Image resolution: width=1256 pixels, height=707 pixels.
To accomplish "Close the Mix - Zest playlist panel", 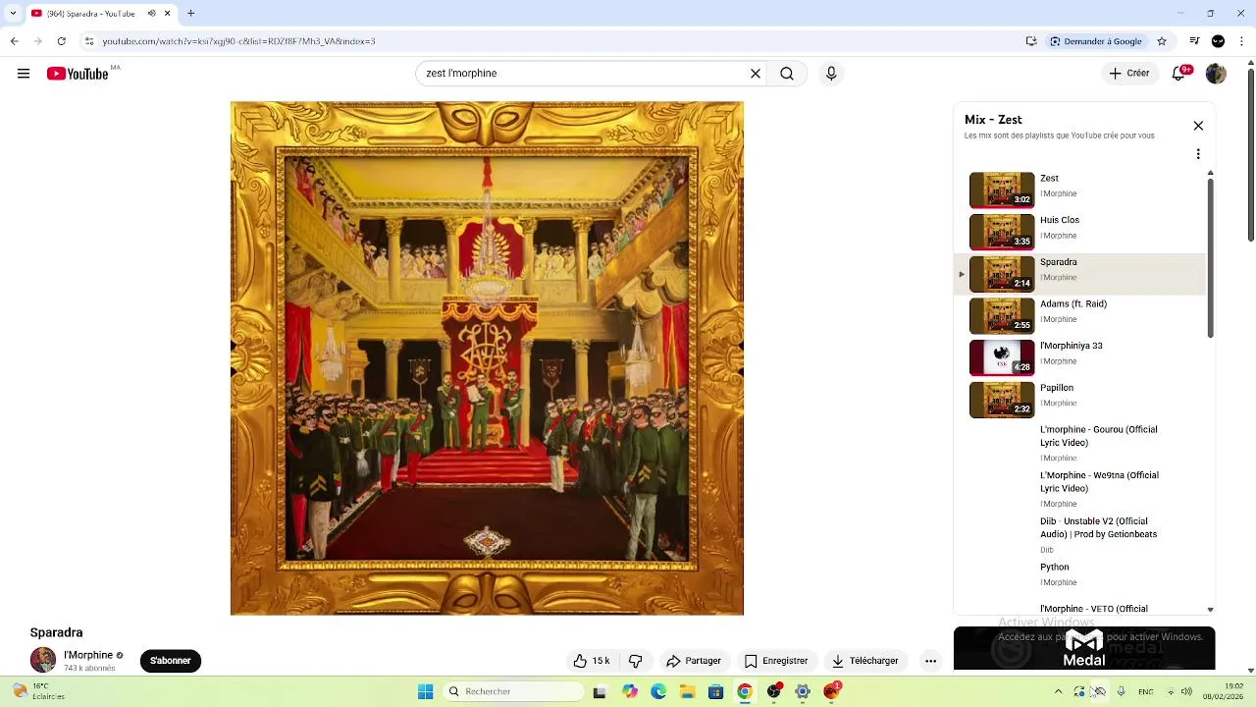I will pyautogui.click(x=1198, y=126).
